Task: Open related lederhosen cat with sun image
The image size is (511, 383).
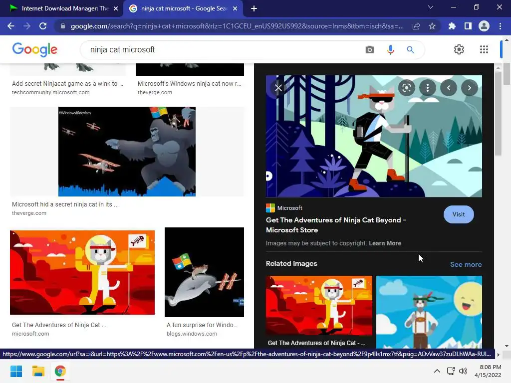Action: point(429,312)
